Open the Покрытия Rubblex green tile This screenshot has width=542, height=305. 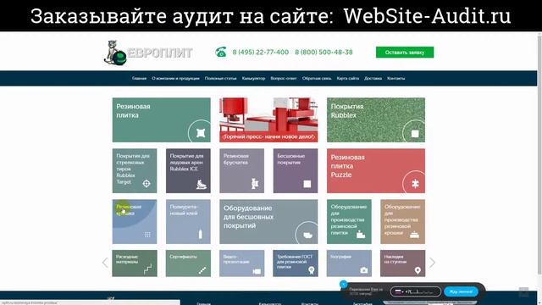(x=376, y=119)
